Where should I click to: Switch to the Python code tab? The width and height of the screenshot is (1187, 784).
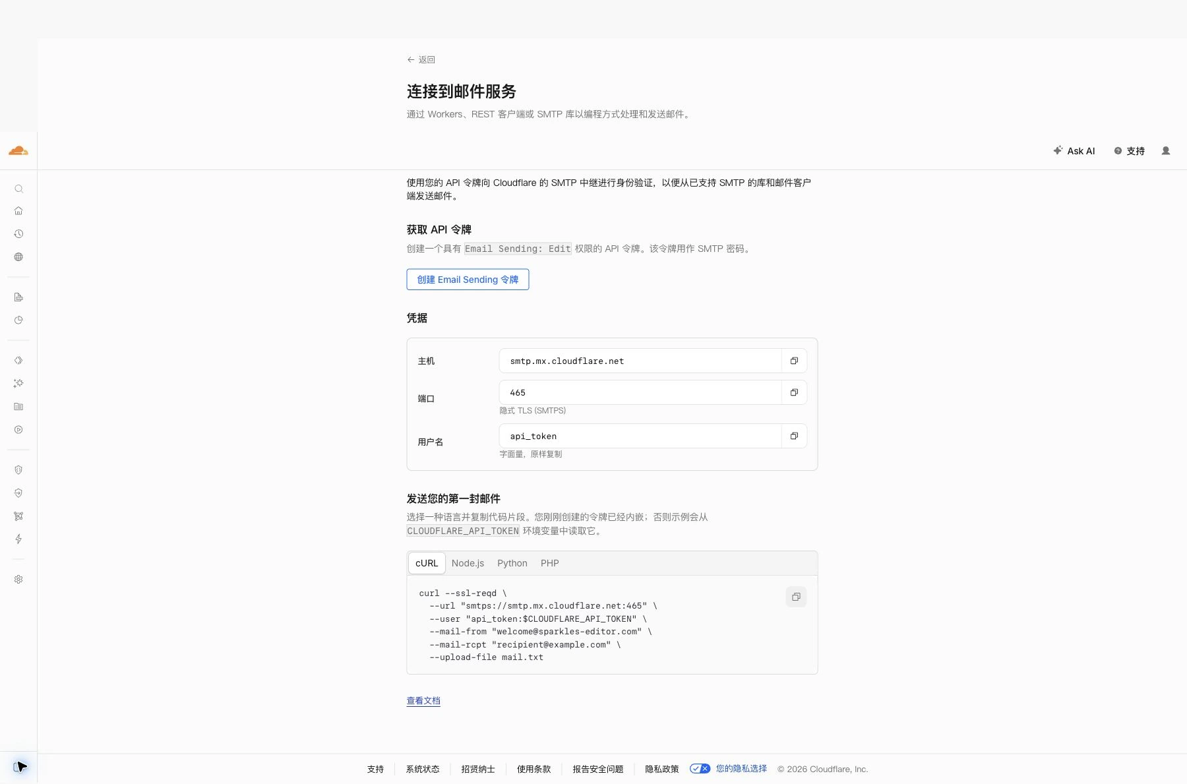[x=512, y=563]
